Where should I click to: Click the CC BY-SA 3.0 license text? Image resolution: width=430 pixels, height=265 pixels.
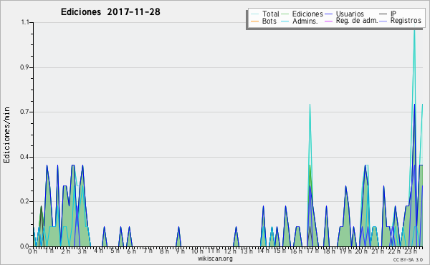click(408, 260)
